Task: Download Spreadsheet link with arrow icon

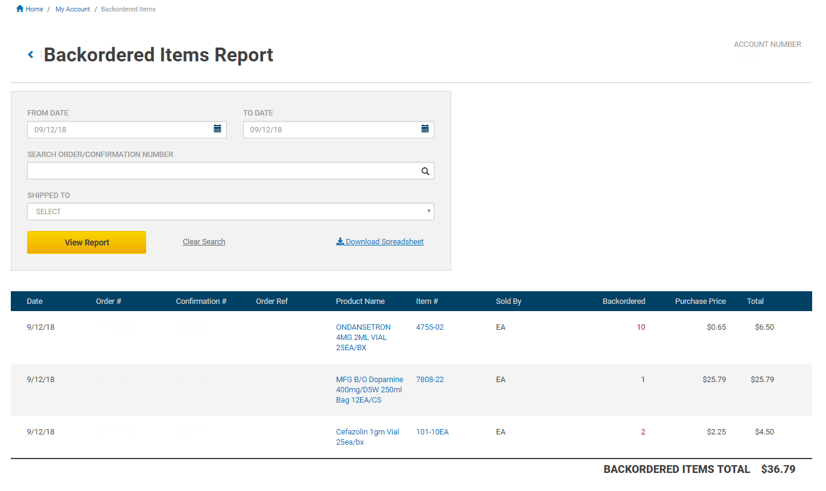Action: pyautogui.click(x=380, y=242)
